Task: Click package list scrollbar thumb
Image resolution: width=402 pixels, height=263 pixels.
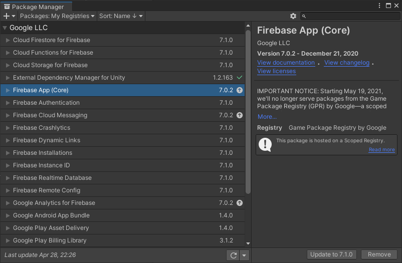Action: click(248, 112)
